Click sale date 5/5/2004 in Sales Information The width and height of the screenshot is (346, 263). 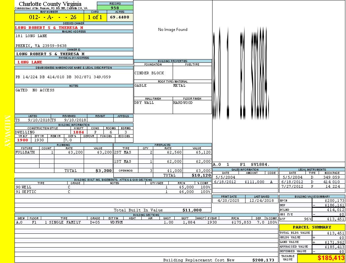point(225,177)
